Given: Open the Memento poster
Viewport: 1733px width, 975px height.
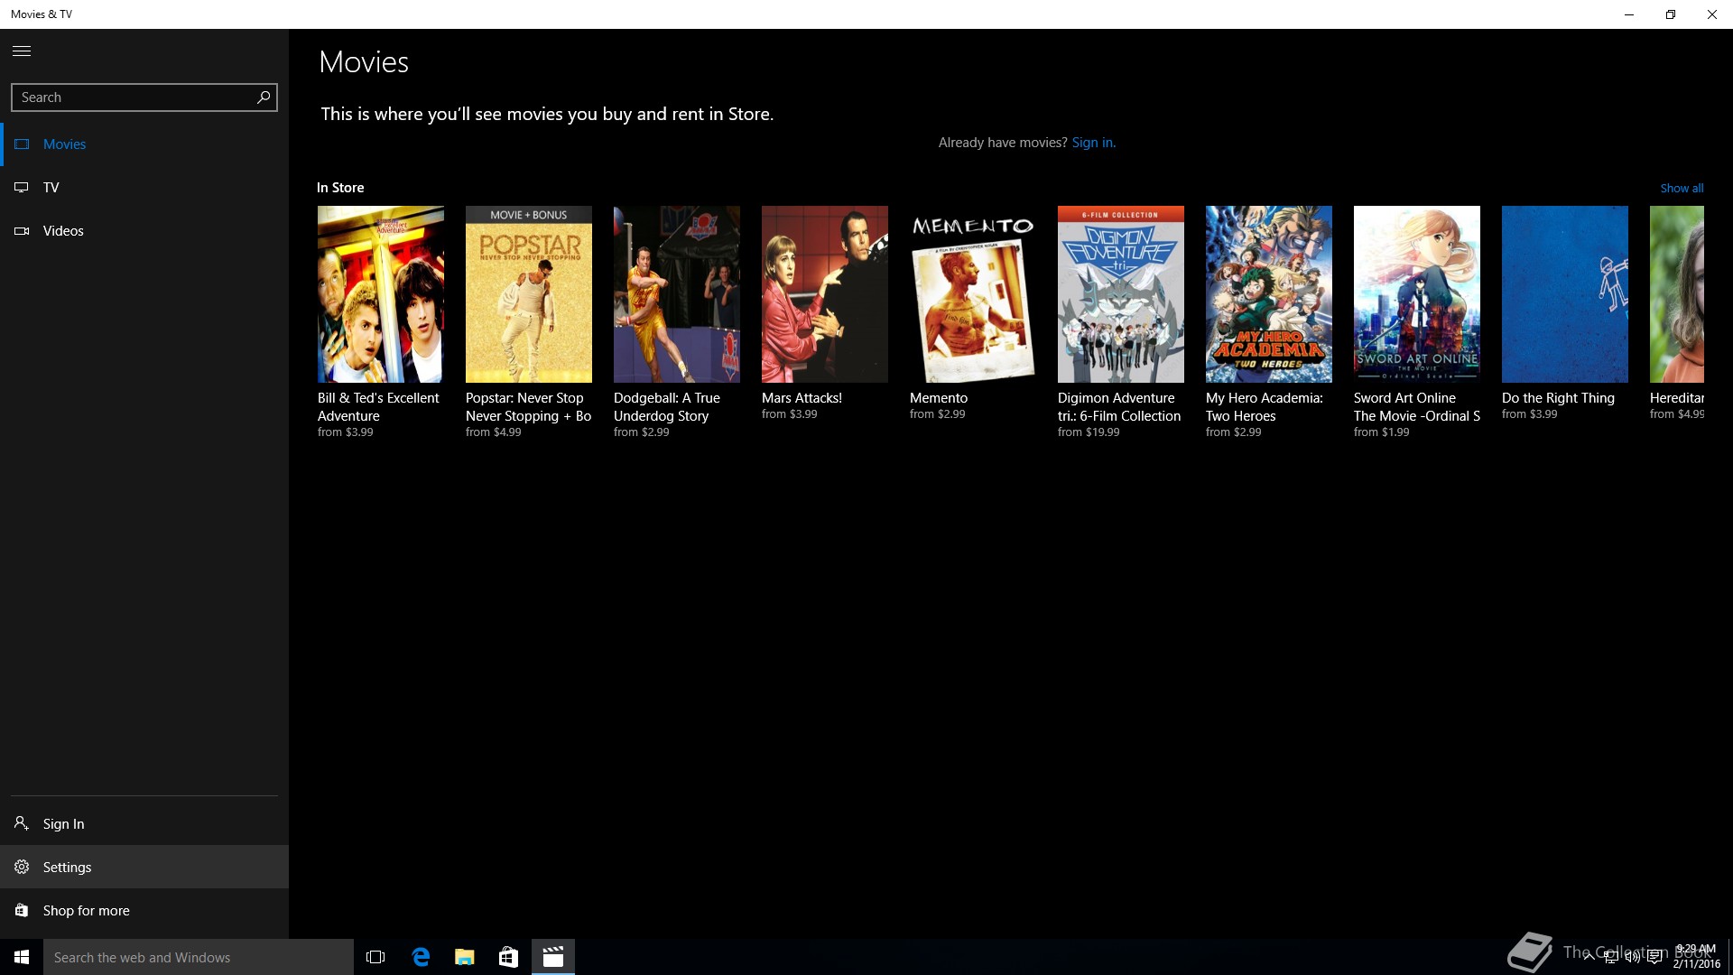Looking at the screenshot, I should click(973, 294).
